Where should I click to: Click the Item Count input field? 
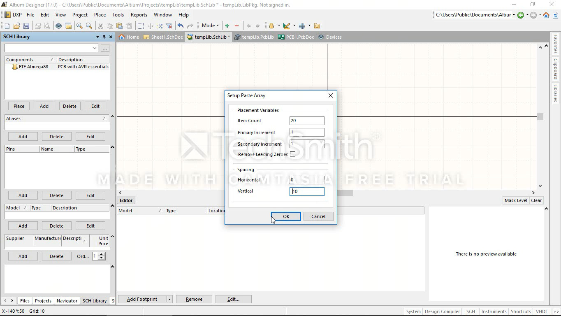306,121
